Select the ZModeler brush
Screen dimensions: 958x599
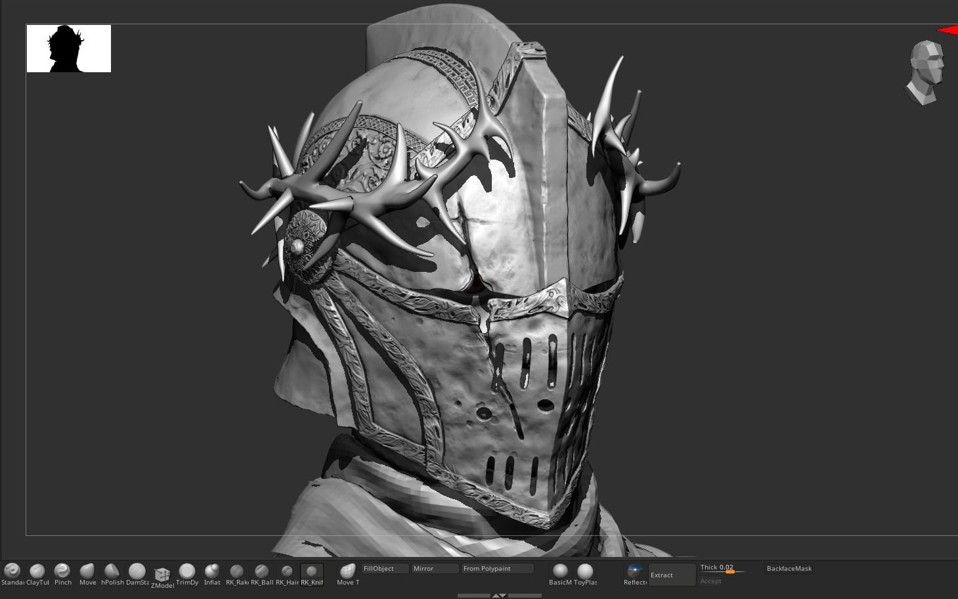point(162,575)
